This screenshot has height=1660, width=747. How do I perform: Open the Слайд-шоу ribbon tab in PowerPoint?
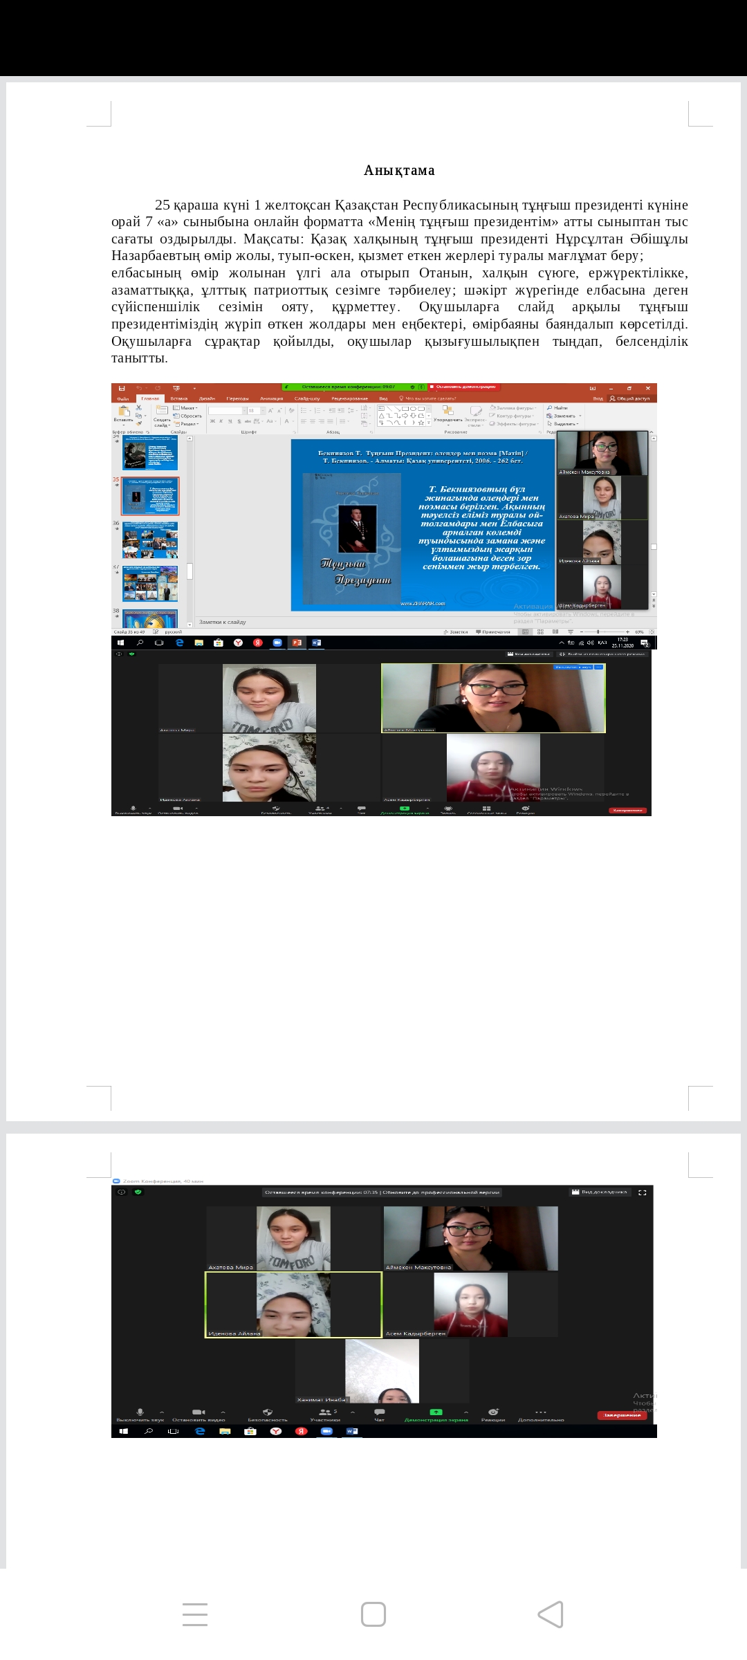point(307,398)
